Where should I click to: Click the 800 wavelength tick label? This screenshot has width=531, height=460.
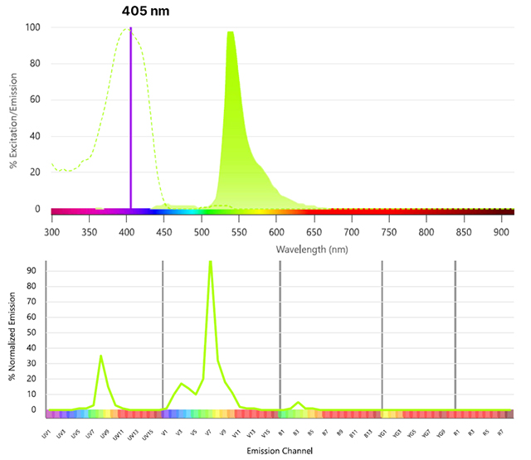[426, 232]
